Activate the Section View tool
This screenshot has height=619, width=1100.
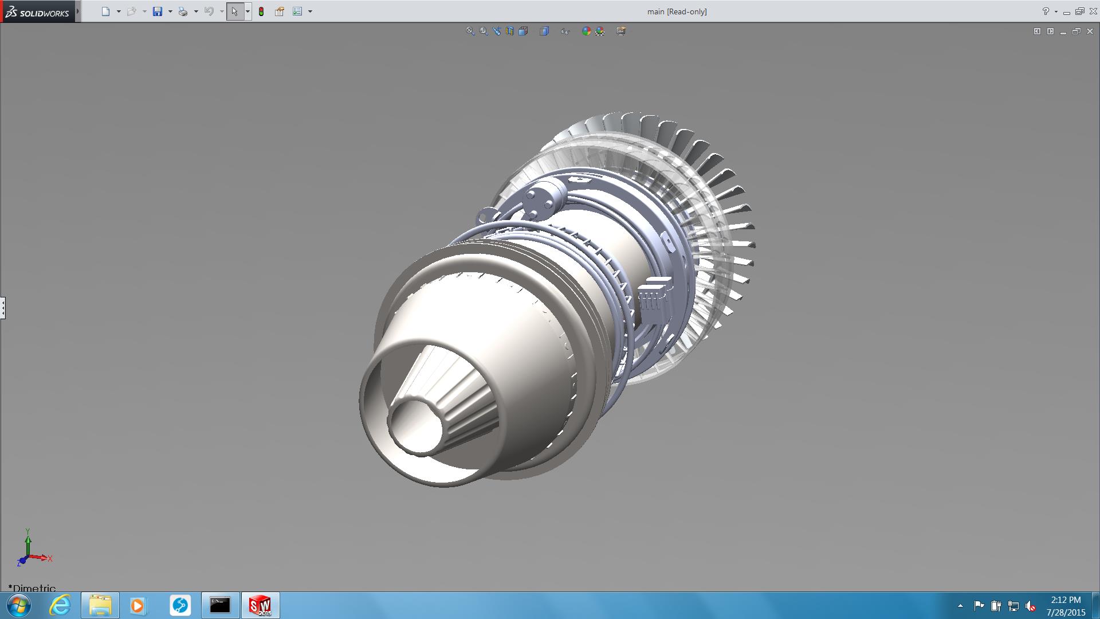[510, 31]
